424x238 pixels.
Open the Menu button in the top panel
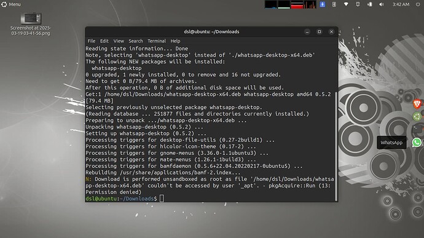pos(11,4)
